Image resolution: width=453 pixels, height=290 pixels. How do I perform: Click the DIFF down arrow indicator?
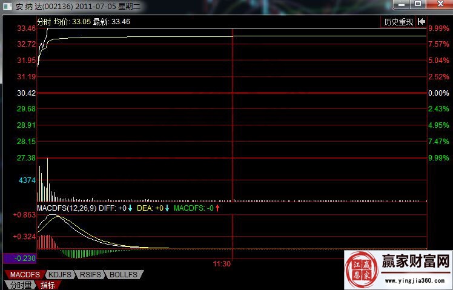(x=130, y=208)
